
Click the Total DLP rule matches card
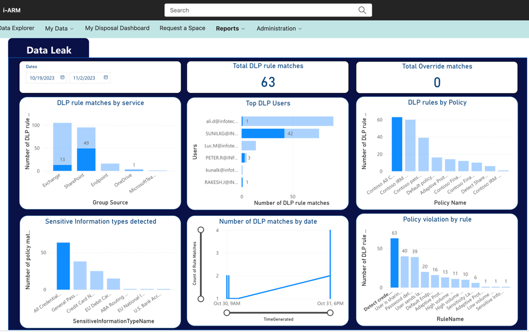point(267,77)
